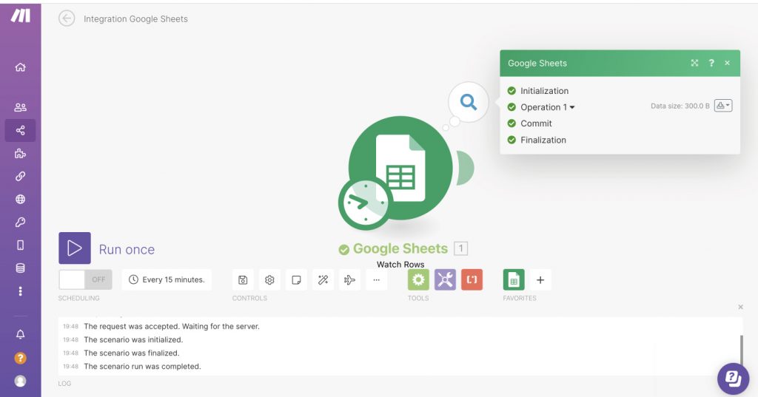Screen dimensions: 758x397
Task: Save scenario with disk icon
Action: (243, 279)
